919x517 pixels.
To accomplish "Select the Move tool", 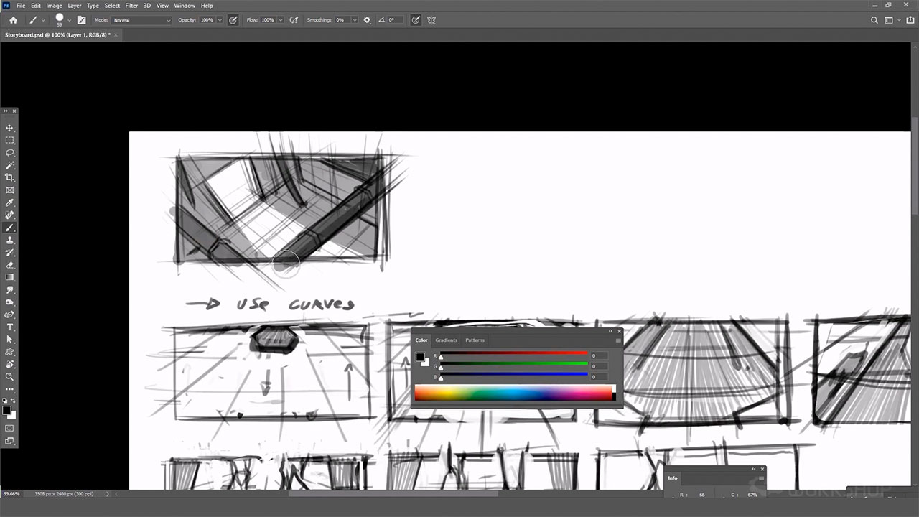I will (x=10, y=128).
